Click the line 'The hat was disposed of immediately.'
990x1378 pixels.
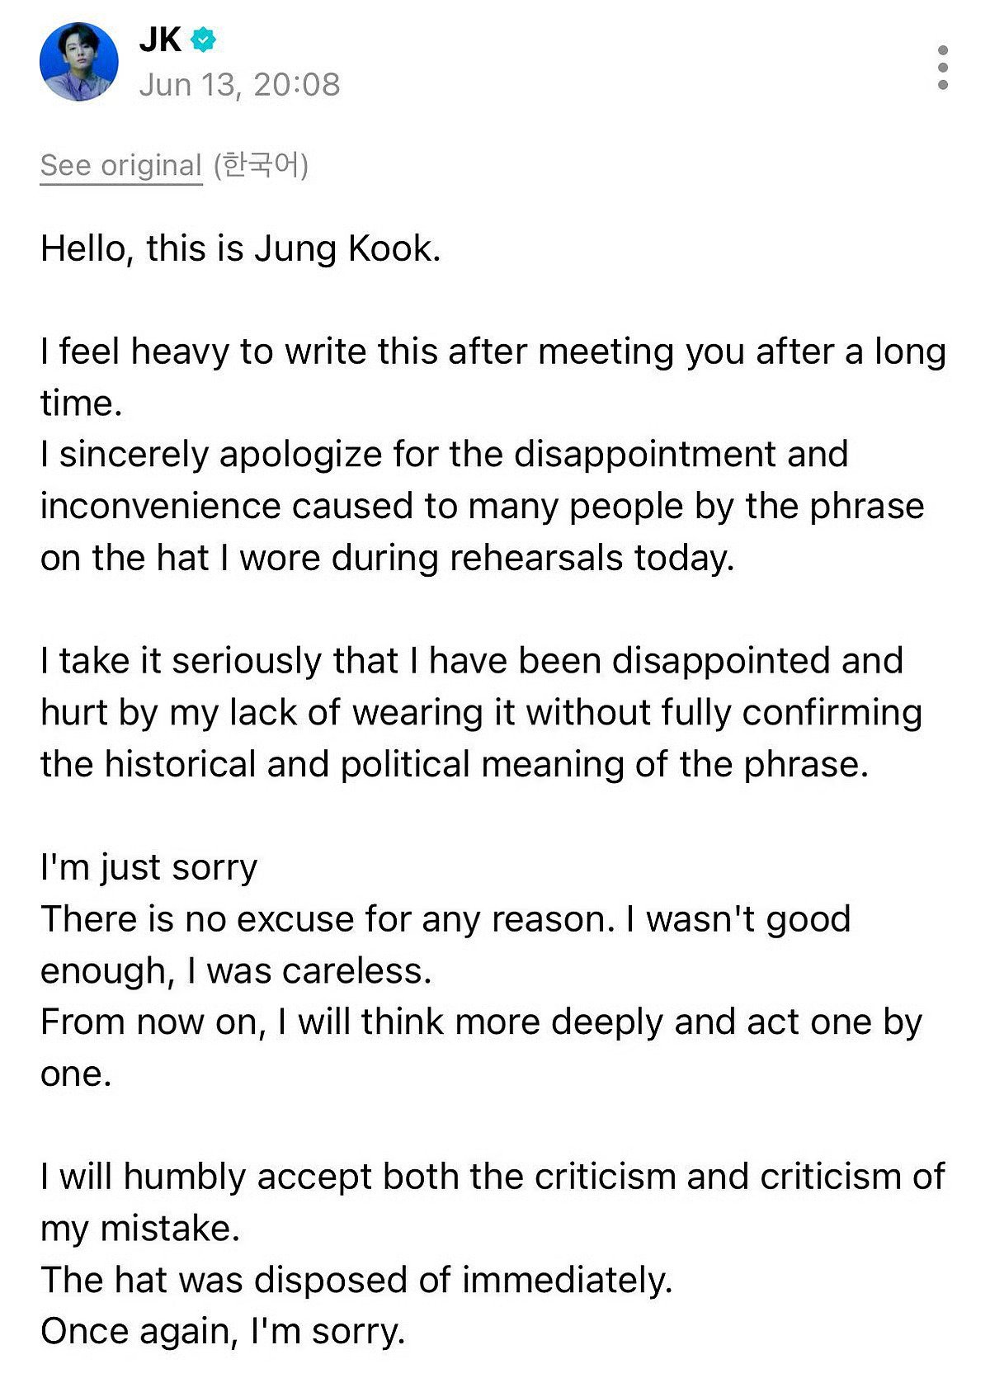[356, 1280]
